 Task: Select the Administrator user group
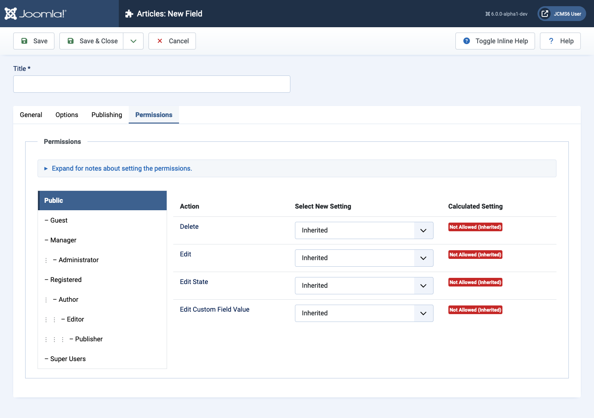(x=78, y=260)
